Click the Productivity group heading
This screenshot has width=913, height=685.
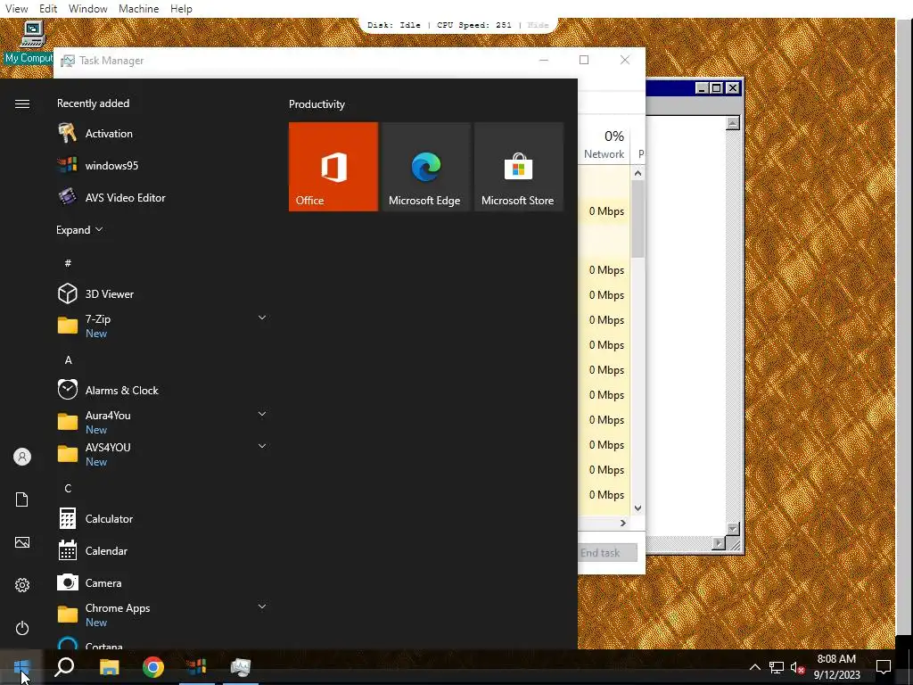(317, 104)
